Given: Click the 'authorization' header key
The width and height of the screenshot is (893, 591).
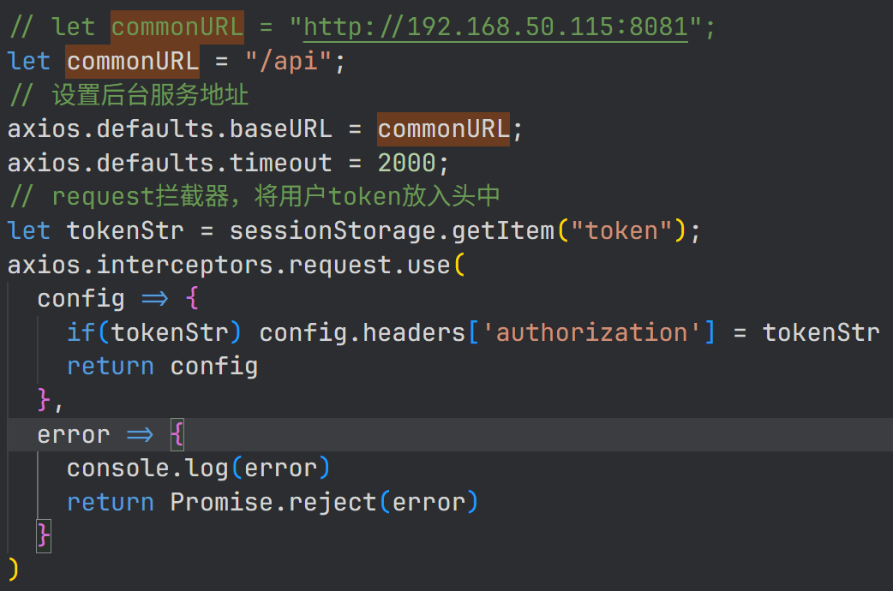Looking at the screenshot, I should [x=591, y=332].
